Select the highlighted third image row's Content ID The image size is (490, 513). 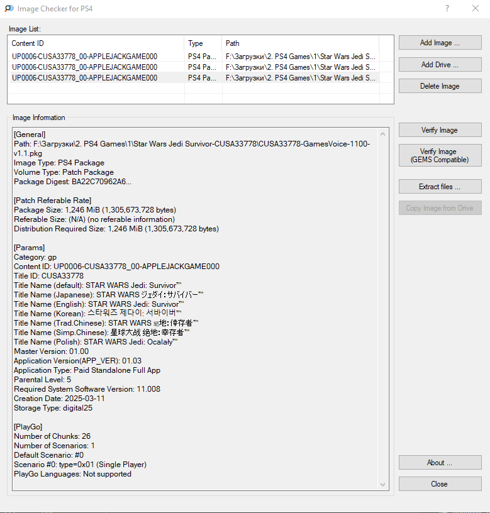pyautogui.click(x=84, y=78)
